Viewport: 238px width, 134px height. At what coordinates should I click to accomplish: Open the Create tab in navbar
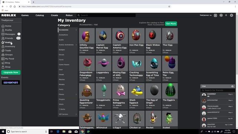point(54,15)
